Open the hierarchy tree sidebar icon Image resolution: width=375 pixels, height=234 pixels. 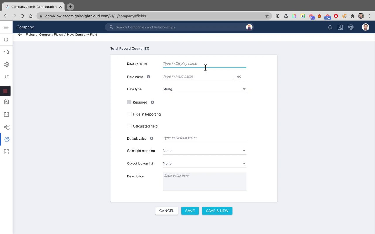6,127
